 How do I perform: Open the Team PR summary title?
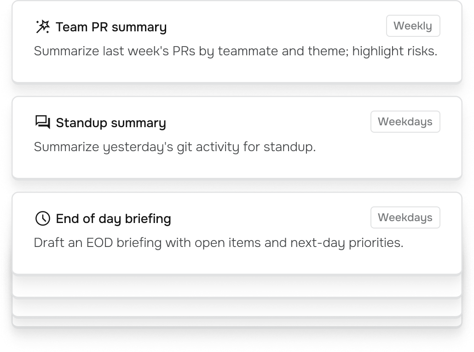(x=111, y=27)
